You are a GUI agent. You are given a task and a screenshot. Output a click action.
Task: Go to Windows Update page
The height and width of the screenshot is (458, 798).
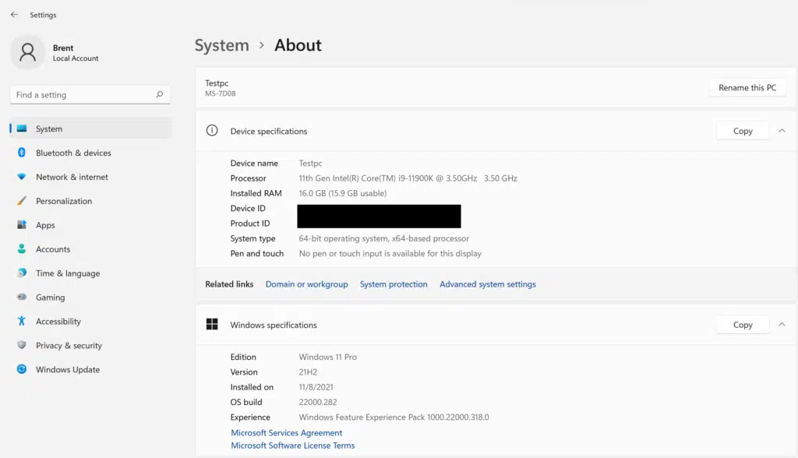(x=90, y=369)
